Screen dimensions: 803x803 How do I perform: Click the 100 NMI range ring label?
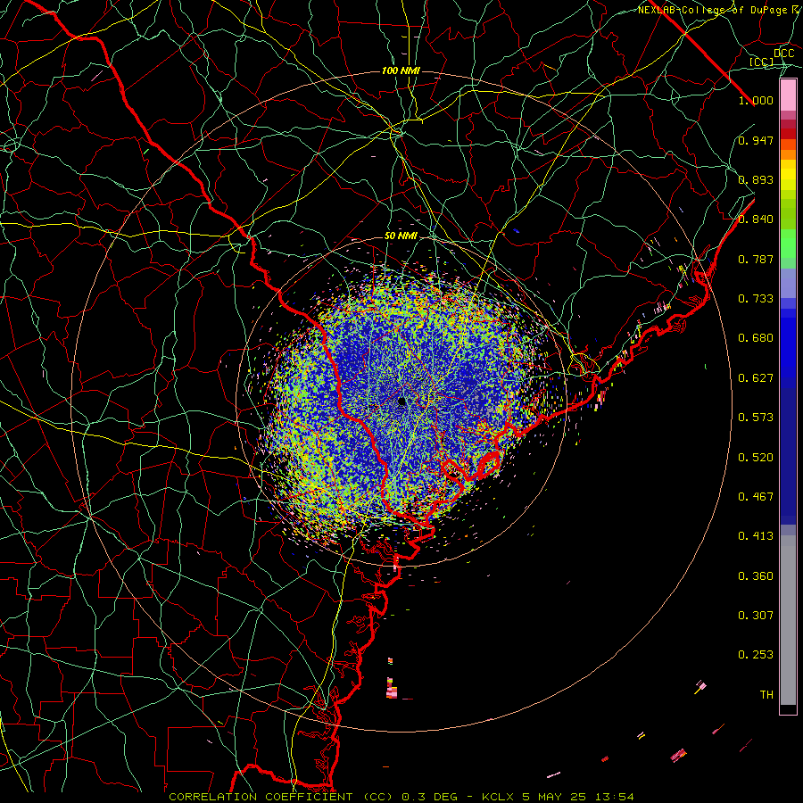[x=401, y=70]
